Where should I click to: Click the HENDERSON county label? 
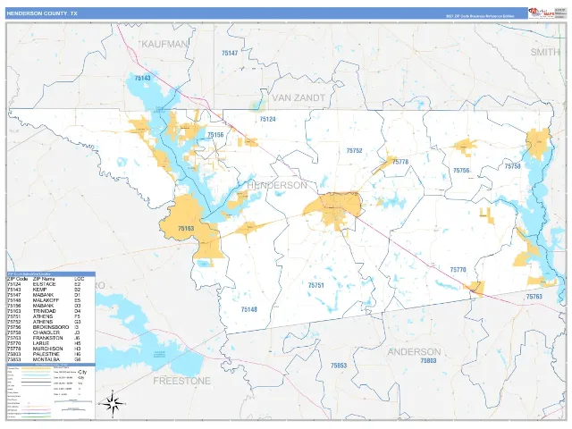coord(277,185)
